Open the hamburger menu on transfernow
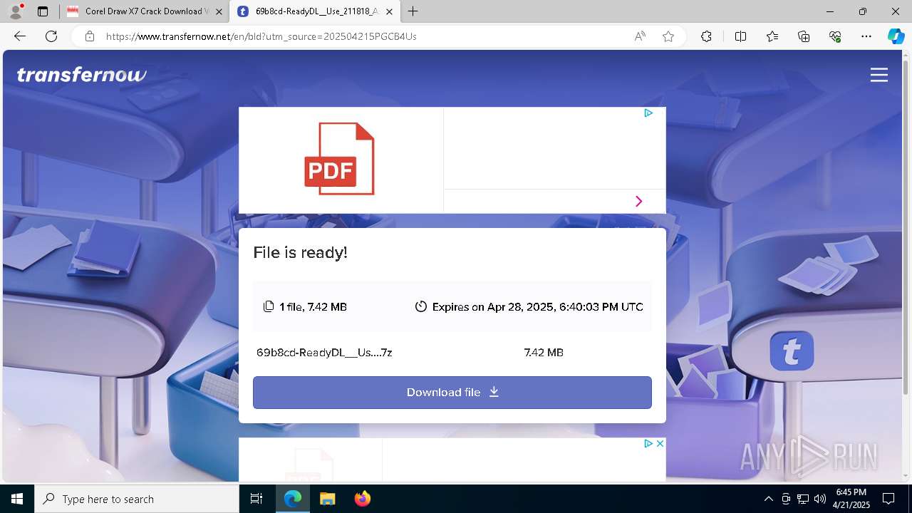 [x=879, y=75]
